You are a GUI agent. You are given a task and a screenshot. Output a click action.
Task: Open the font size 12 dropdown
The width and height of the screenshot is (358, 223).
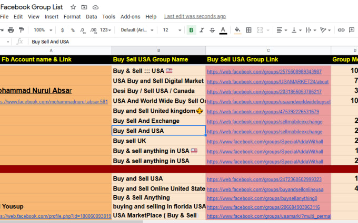[172, 30]
